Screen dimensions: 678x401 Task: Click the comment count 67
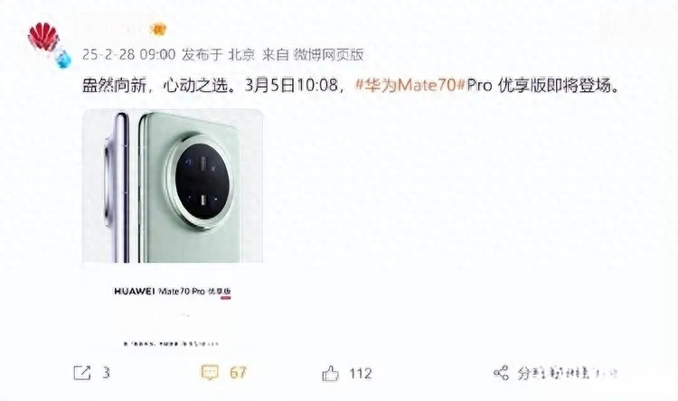[x=239, y=372]
